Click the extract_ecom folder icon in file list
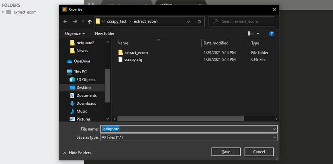 tap(120, 52)
